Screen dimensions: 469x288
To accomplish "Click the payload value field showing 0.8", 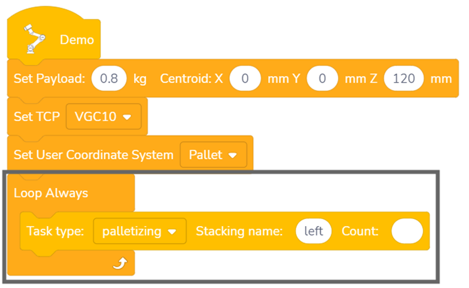I will [109, 78].
